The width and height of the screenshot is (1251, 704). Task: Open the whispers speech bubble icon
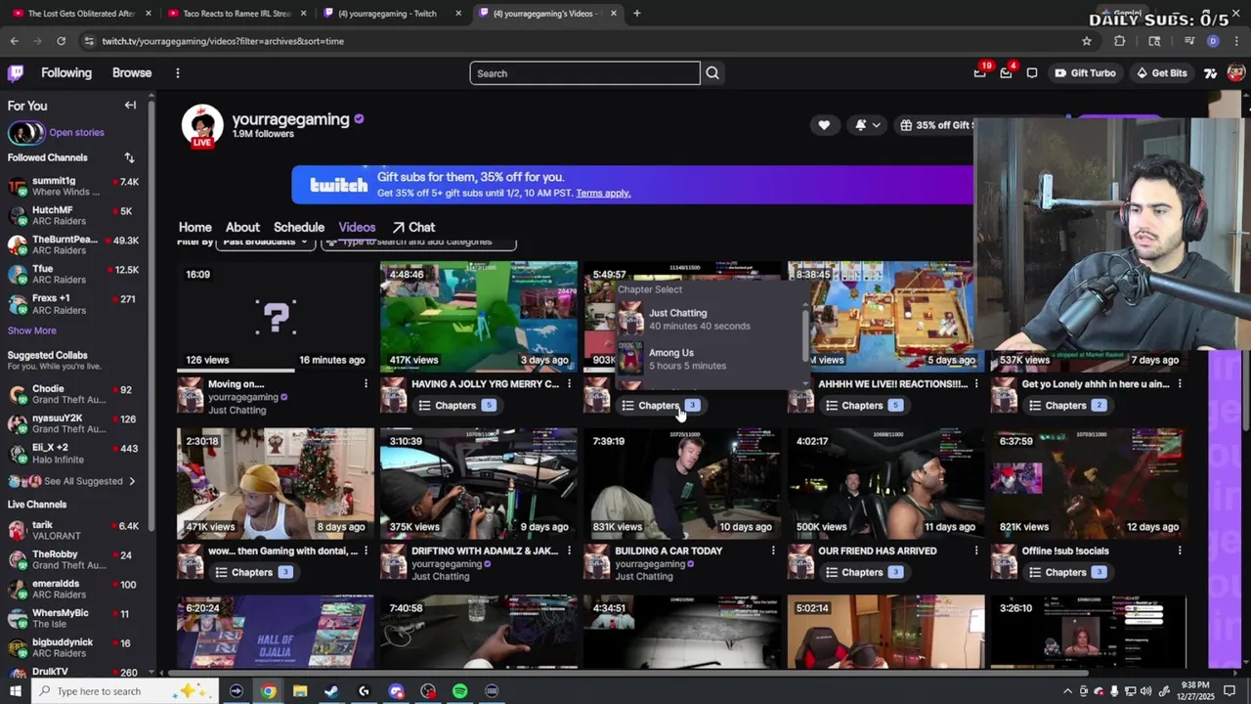tap(1032, 73)
